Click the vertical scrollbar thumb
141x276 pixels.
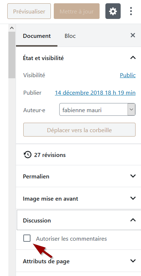12,55
